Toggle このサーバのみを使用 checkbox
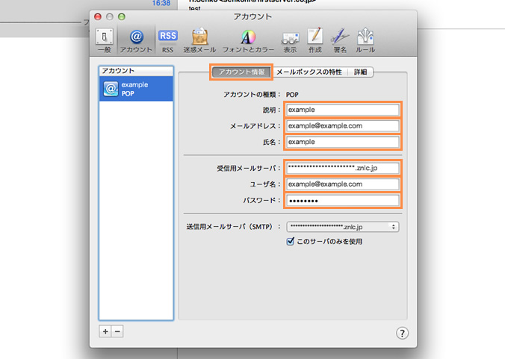Image resolution: width=505 pixels, height=359 pixels. [290, 241]
